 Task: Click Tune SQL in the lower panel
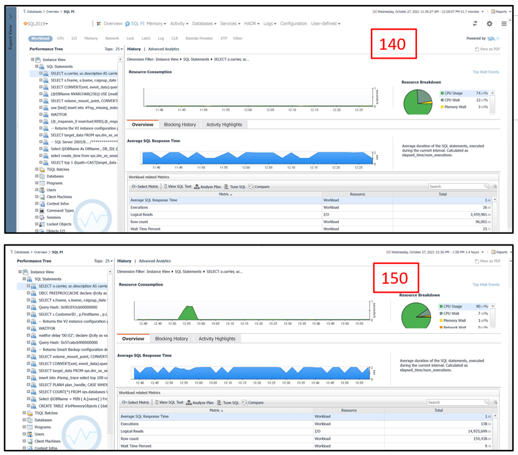(228, 403)
